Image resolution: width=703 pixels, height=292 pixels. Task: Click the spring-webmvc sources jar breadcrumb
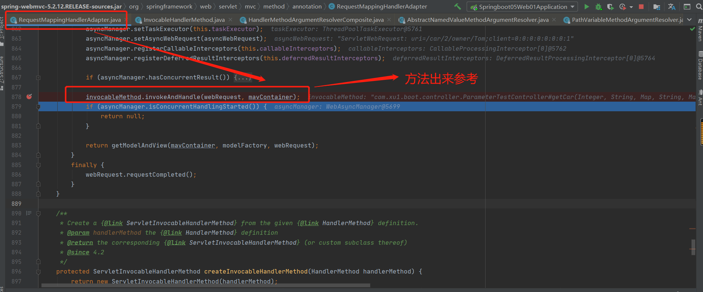click(61, 7)
